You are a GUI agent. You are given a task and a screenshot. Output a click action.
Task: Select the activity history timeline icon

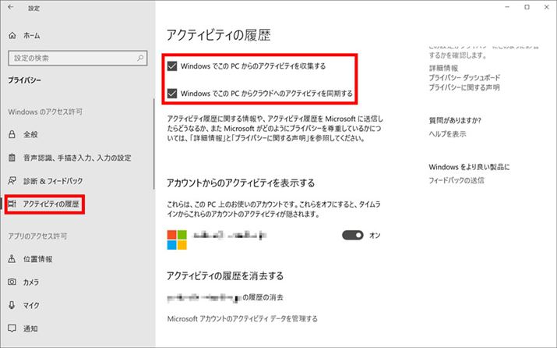tap(12, 204)
